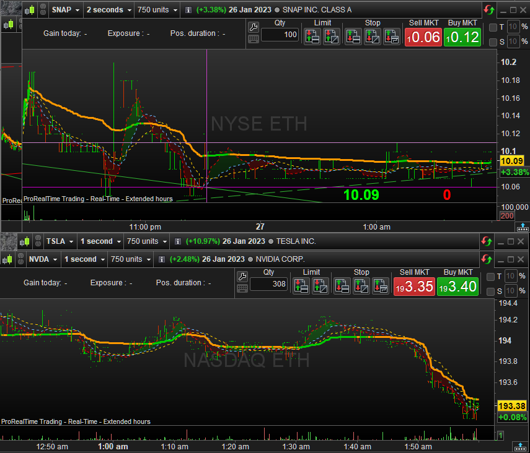Enable the S checkbox in NVDA panel

click(490, 291)
